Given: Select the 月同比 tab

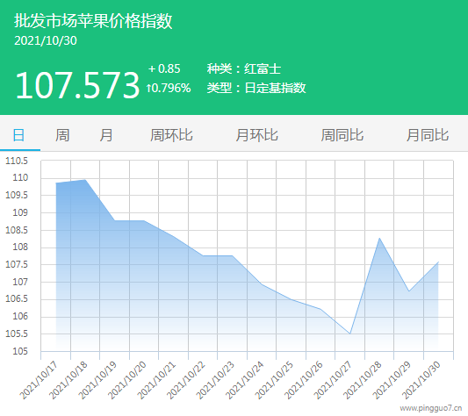Looking at the screenshot, I should point(428,135).
